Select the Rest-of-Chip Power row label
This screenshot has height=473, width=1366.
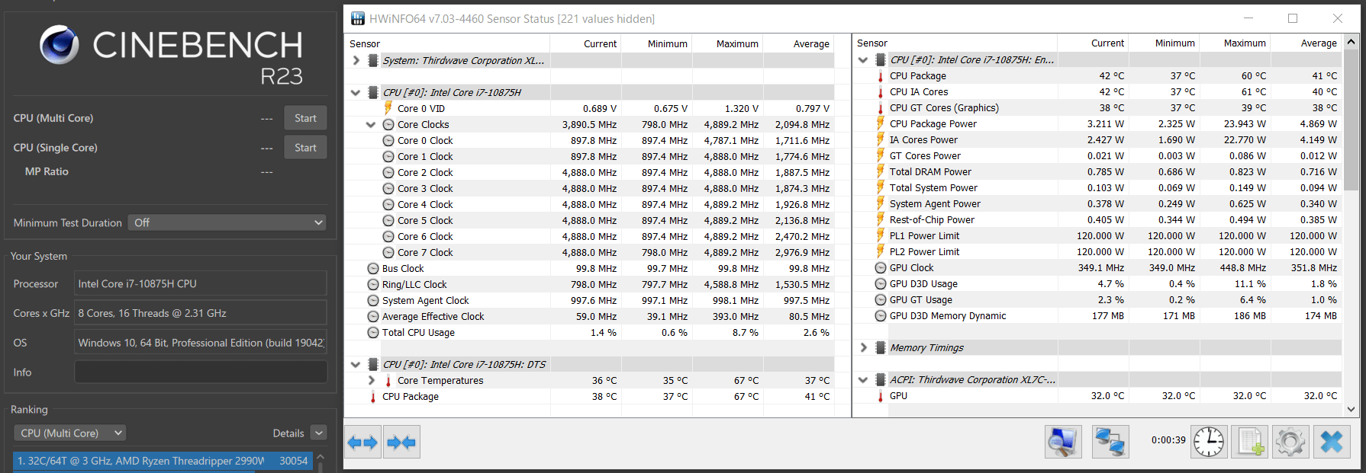[932, 220]
